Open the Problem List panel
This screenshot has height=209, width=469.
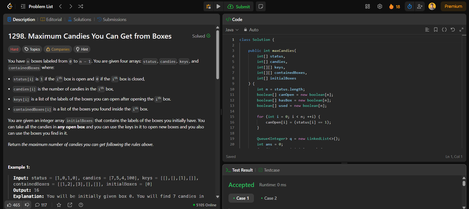37,6
